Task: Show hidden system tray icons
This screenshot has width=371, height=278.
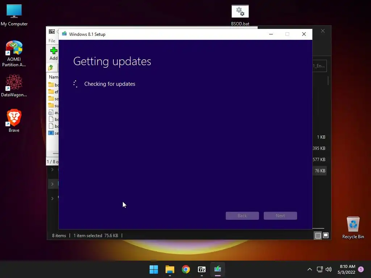Action: click(x=309, y=269)
